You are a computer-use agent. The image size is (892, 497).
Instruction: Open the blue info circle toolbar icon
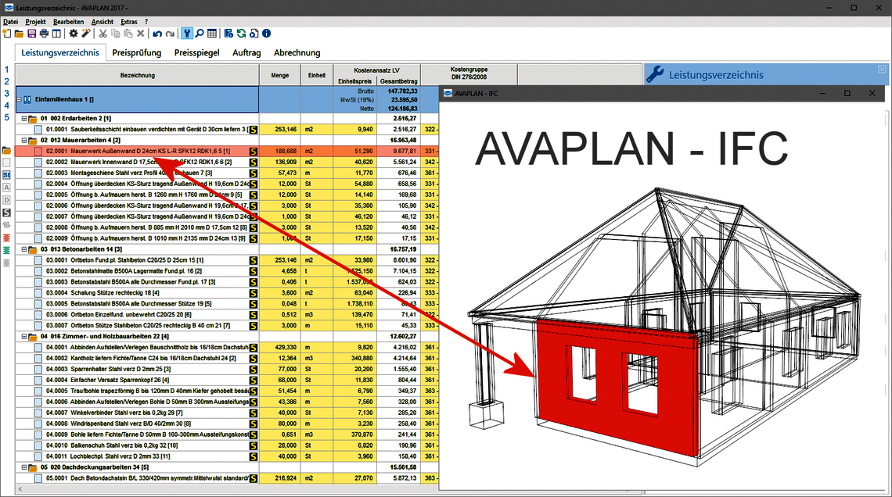click(266, 34)
